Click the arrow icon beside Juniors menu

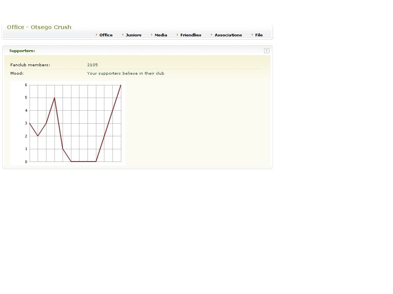pyautogui.click(x=123, y=34)
